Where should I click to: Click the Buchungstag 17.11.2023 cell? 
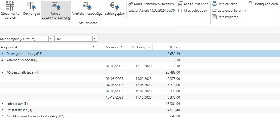[x=143, y=66]
